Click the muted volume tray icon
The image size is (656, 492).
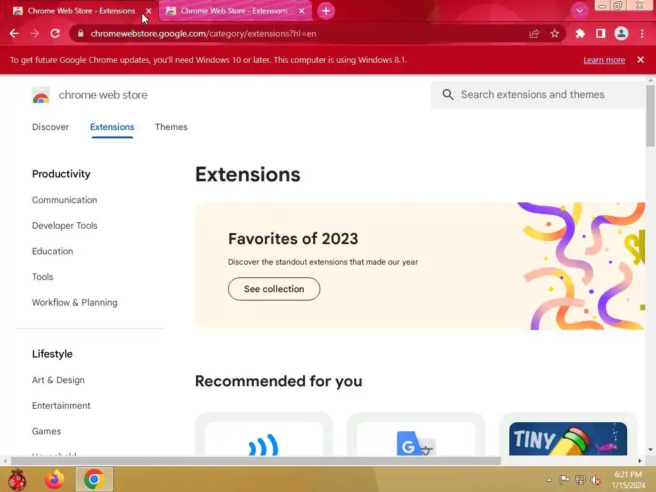[595, 480]
